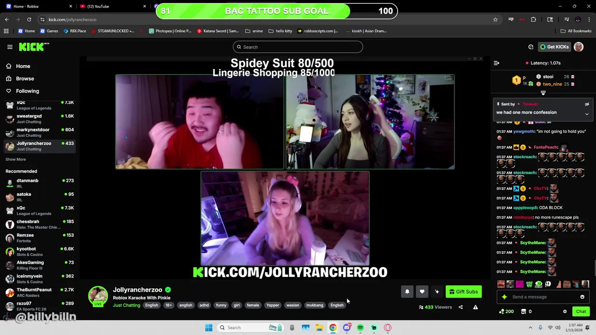Viewport: 596px width, 335px height.
Task: Open File Explorer from taskbar
Action: point(319,328)
